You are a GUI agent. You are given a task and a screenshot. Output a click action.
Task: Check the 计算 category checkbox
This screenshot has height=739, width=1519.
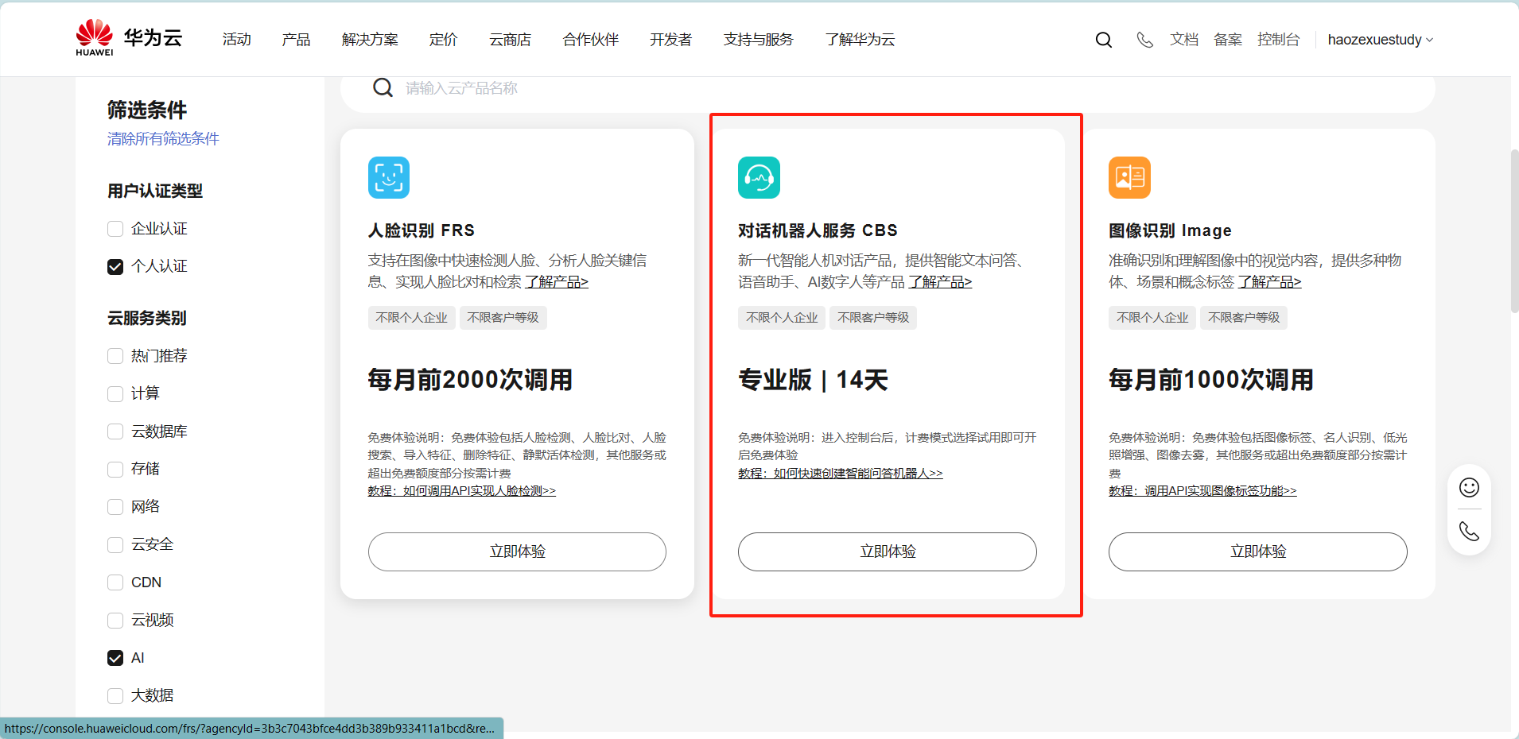click(115, 393)
